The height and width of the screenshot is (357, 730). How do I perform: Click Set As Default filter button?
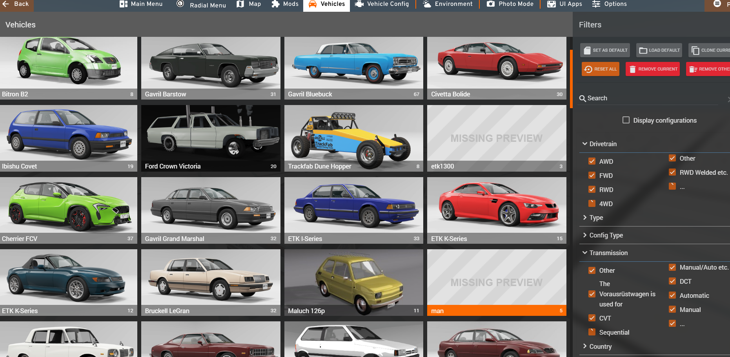point(605,50)
